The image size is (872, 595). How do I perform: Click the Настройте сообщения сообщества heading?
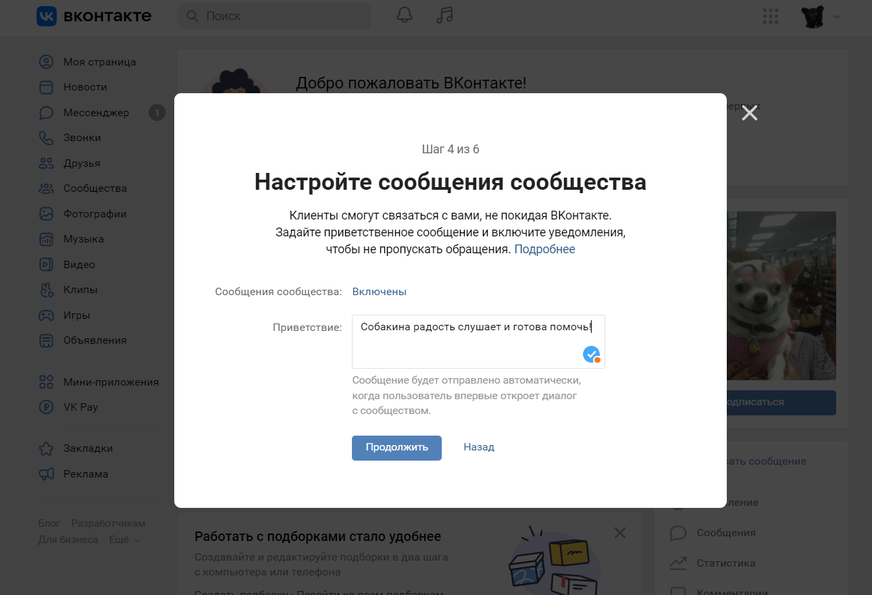[x=451, y=182]
